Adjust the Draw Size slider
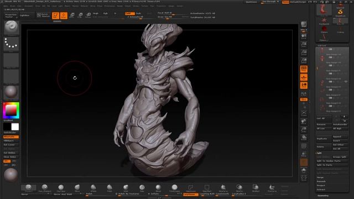354x199 pixels. 173,17
